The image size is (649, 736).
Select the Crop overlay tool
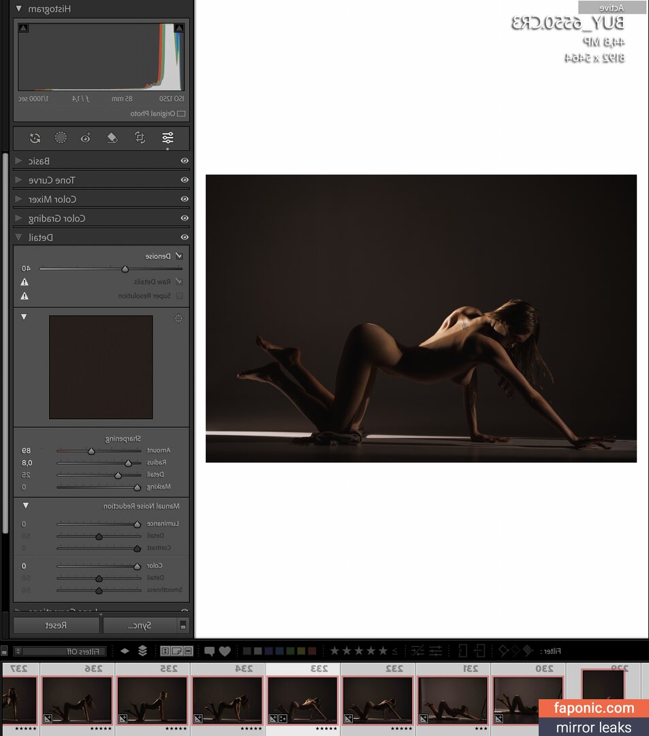[x=140, y=138]
